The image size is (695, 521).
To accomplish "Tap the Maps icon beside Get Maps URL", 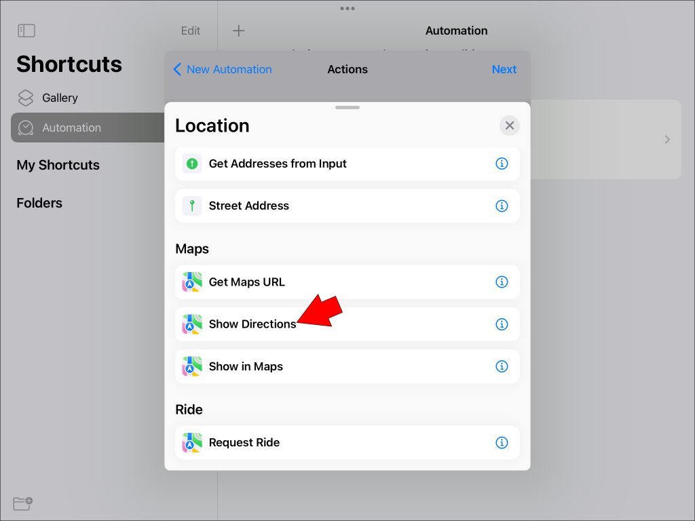I will coord(192,282).
